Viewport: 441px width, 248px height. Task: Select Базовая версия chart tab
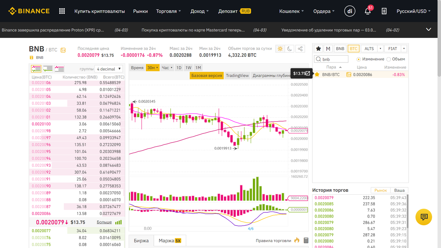(x=207, y=75)
